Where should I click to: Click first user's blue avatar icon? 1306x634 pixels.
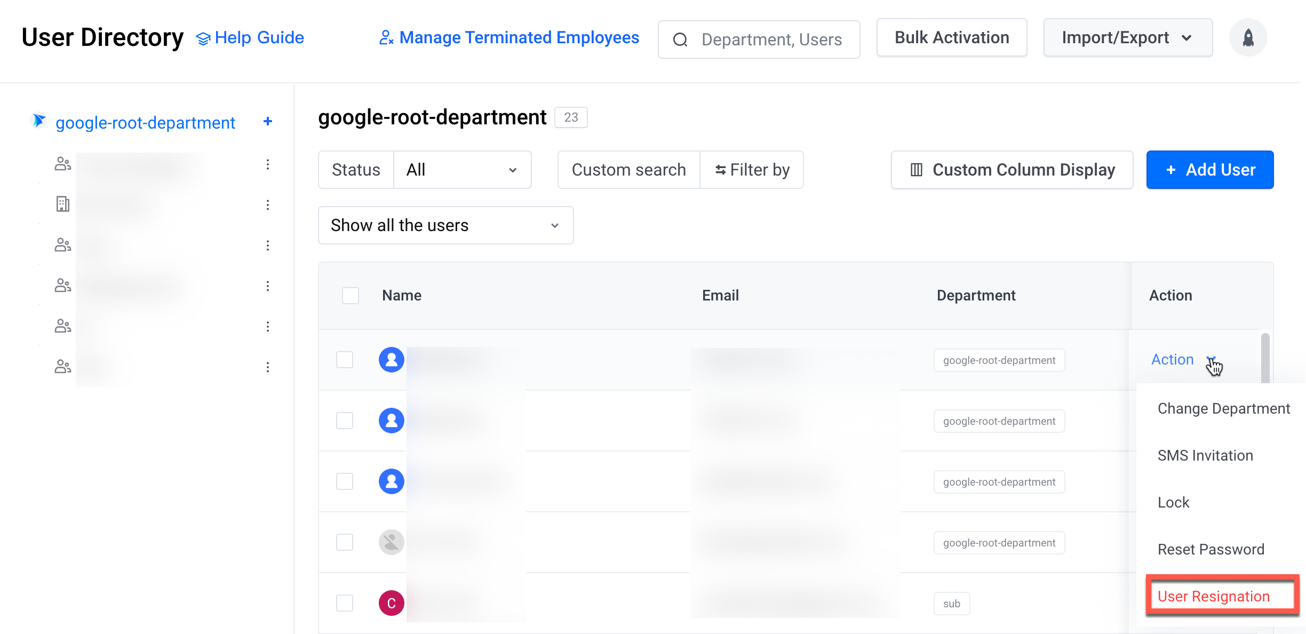pyautogui.click(x=392, y=360)
